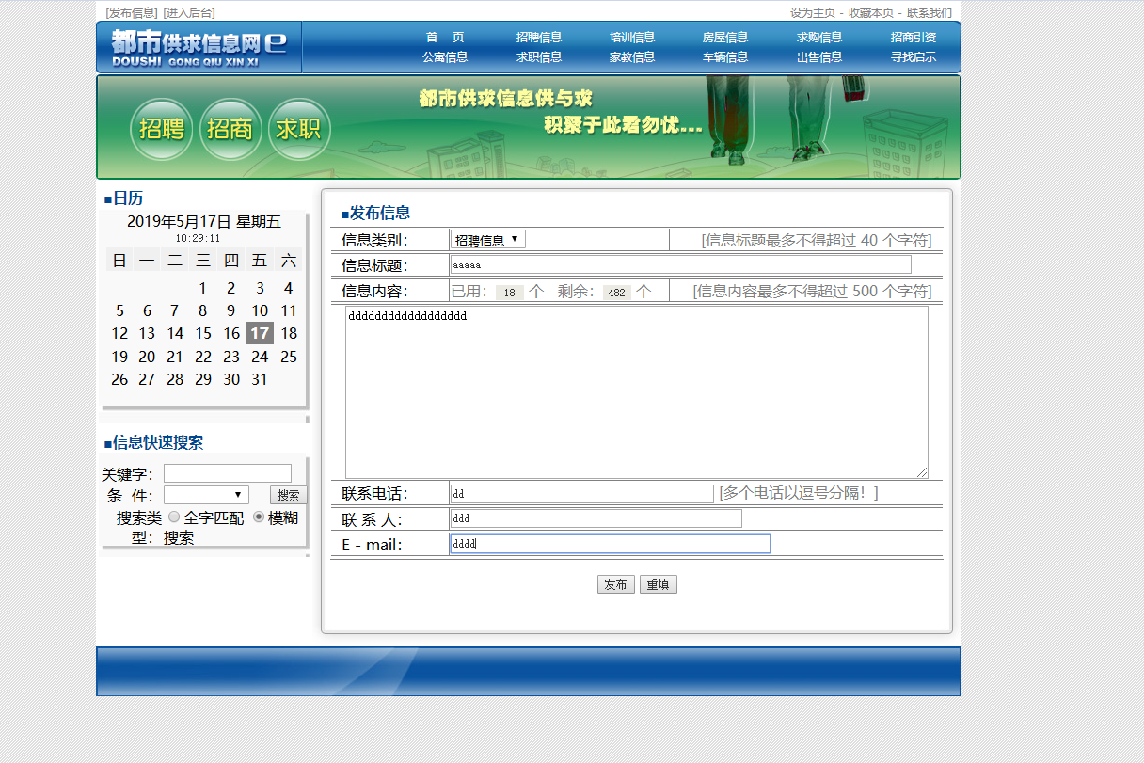Click the 联系电话 input field

(x=581, y=494)
